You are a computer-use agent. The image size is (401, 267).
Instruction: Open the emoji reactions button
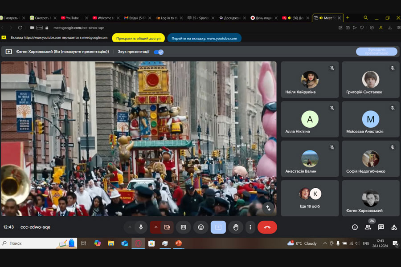coord(201,227)
